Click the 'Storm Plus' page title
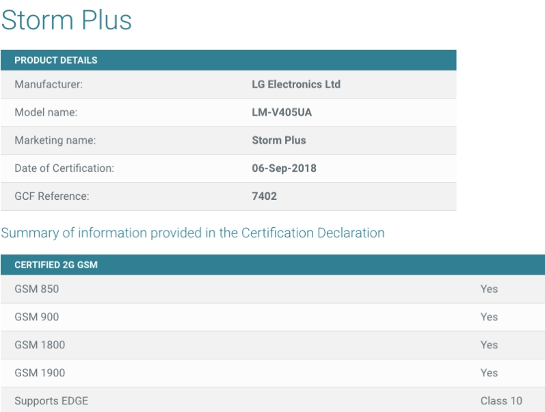This screenshot has width=545, height=412. 66,20
